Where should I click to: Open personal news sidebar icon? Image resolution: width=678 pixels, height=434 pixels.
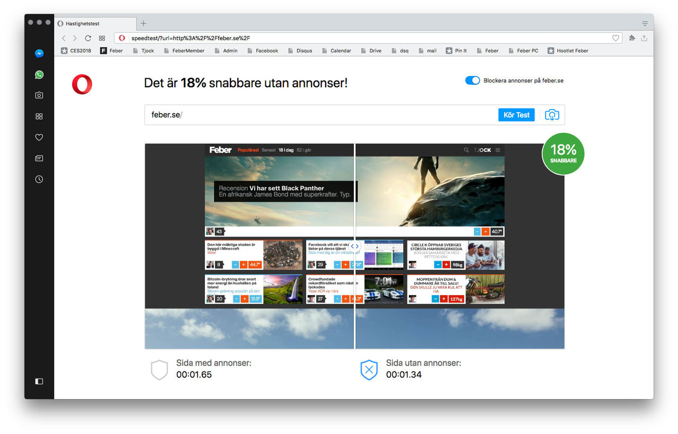click(x=39, y=158)
